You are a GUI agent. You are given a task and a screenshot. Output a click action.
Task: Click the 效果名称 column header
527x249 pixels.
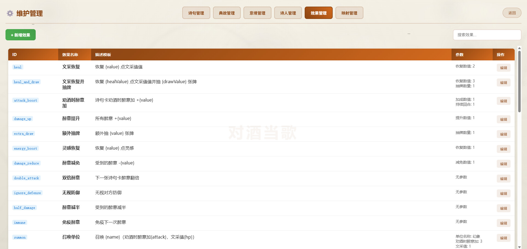tap(70, 55)
